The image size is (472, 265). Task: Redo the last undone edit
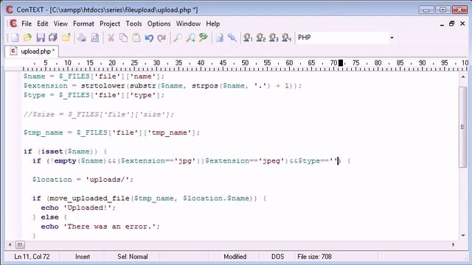tap(162, 38)
